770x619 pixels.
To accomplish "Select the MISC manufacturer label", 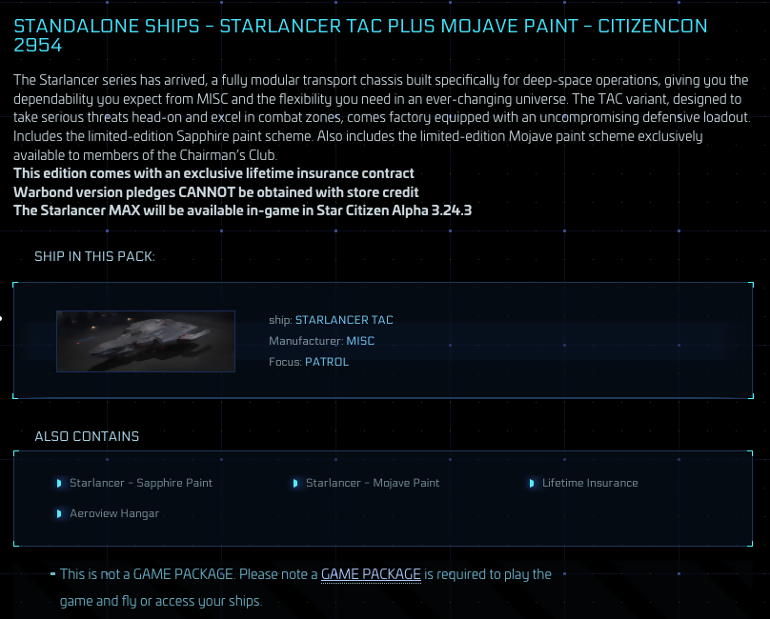I will [360, 341].
